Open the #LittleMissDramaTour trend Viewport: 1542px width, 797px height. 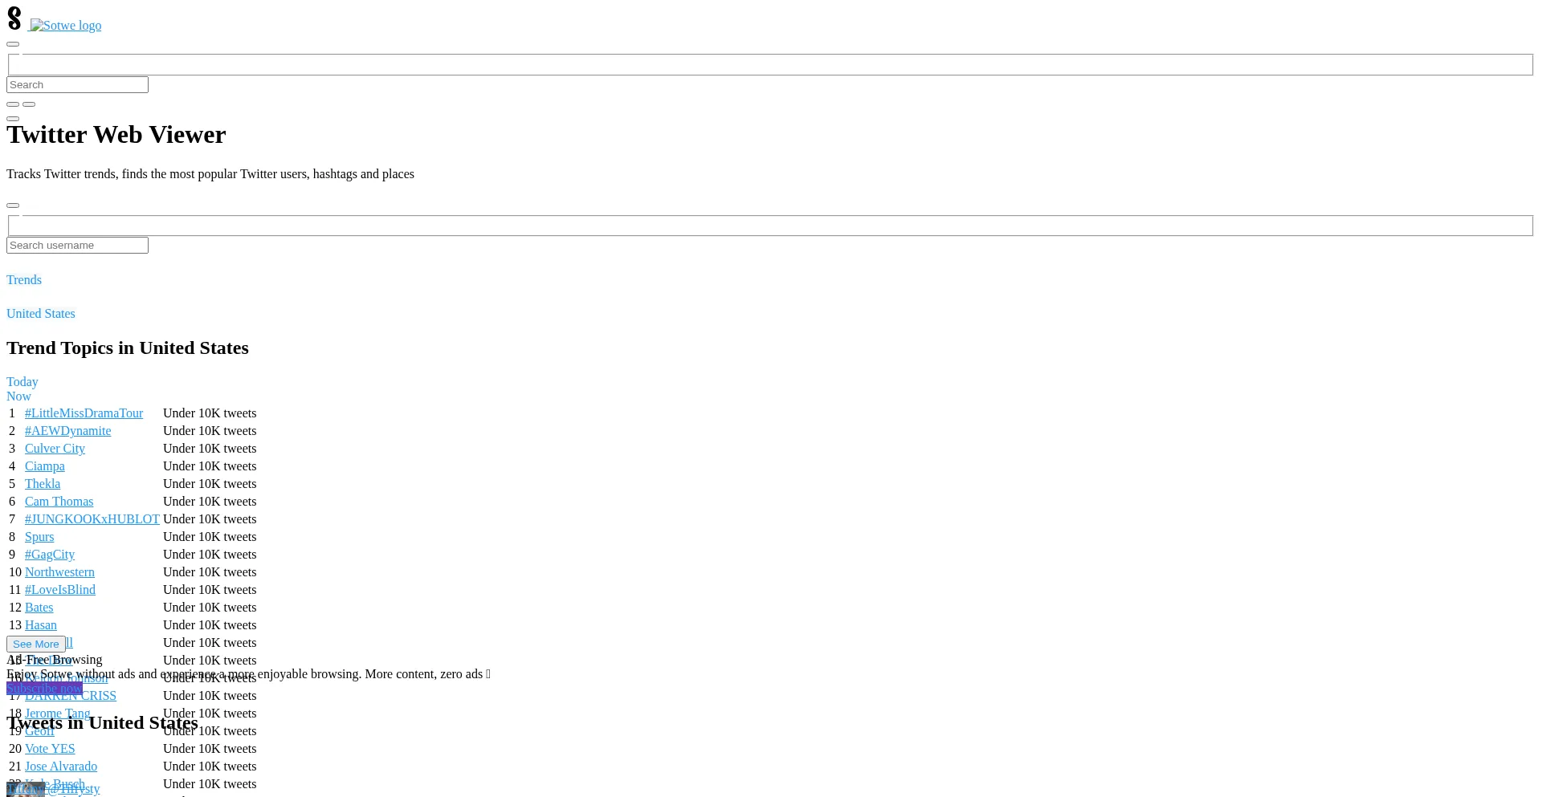coord(84,413)
